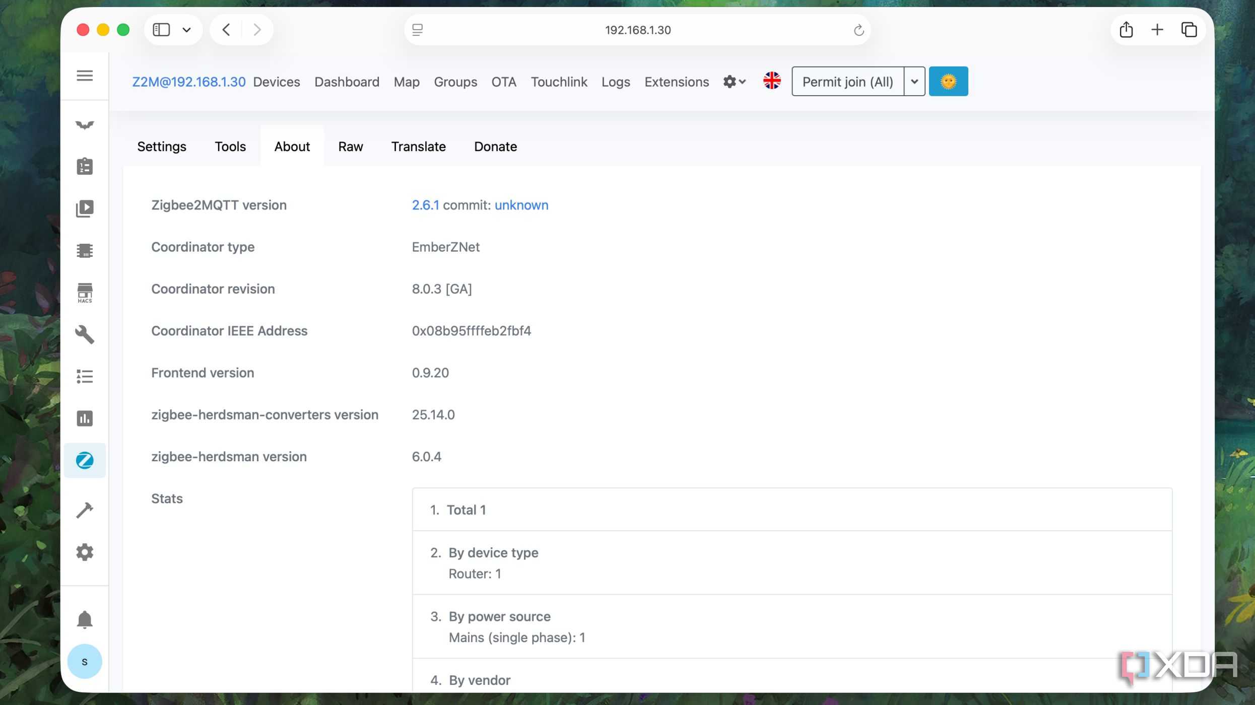The width and height of the screenshot is (1255, 705).
Task: Open the 2.6.1 version link
Action: coord(425,205)
